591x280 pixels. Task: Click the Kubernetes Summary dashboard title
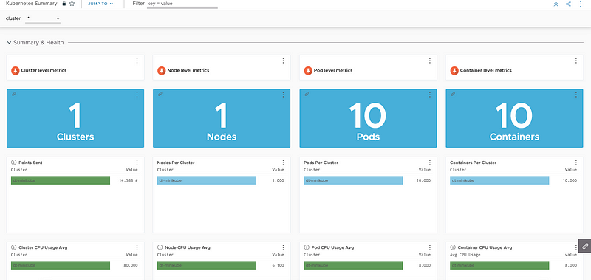pyautogui.click(x=31, y=4)
